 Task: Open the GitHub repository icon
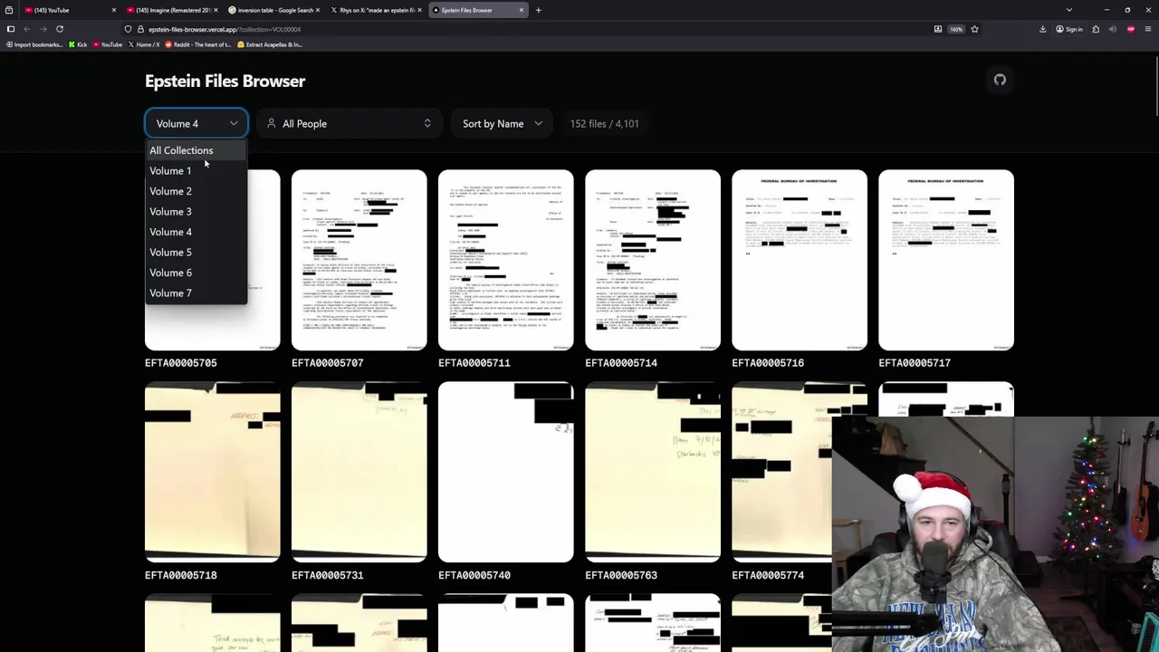coord(1000,80)
